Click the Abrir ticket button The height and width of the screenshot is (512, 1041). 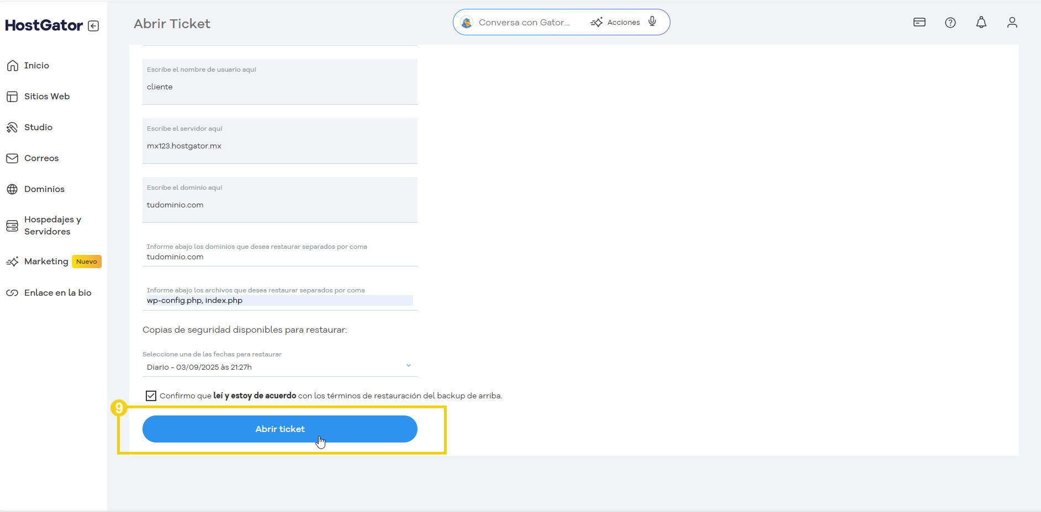[x=279, y=429]
